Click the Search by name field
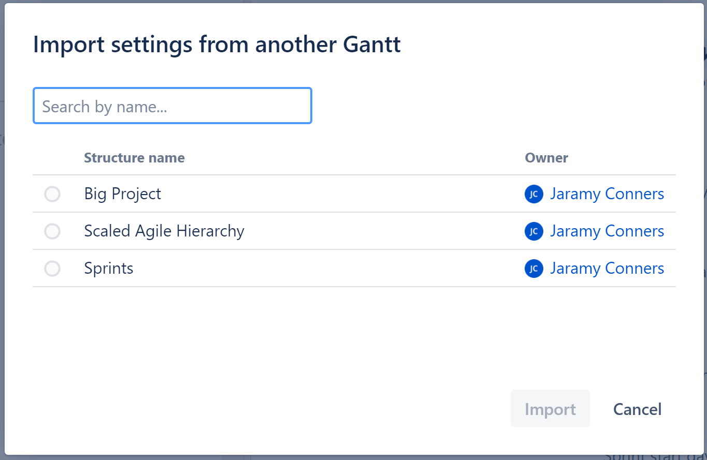This screenshot has width=707, height=460. click(172, 106)
